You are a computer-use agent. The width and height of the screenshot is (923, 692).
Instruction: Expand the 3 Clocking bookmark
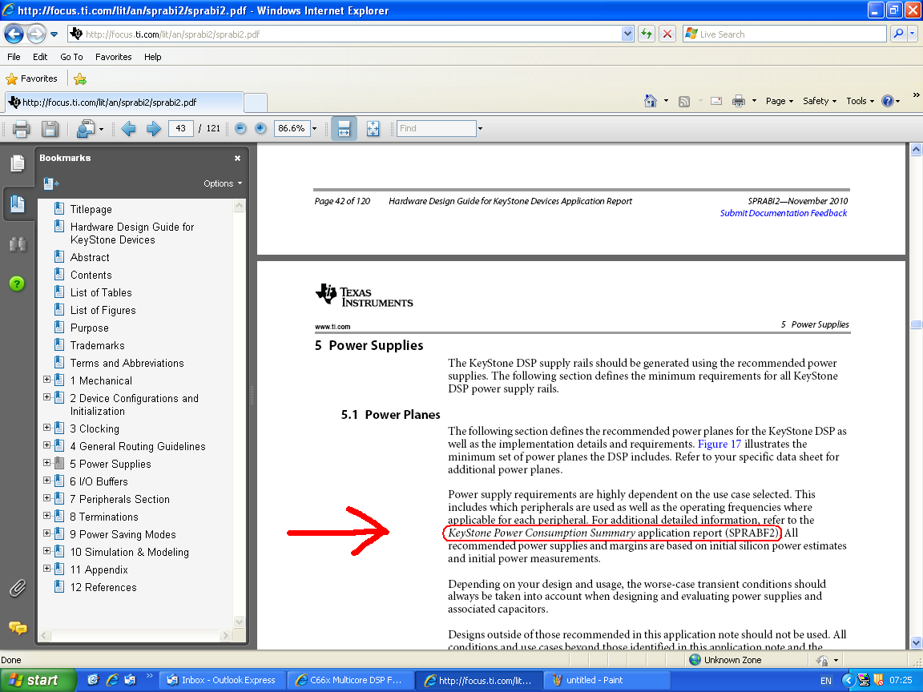pyautogui.click(x=47, y=428)
